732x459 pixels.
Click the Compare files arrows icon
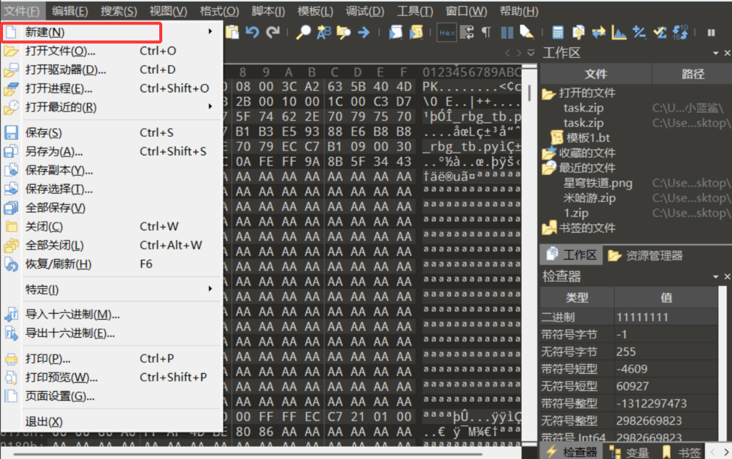598,32
